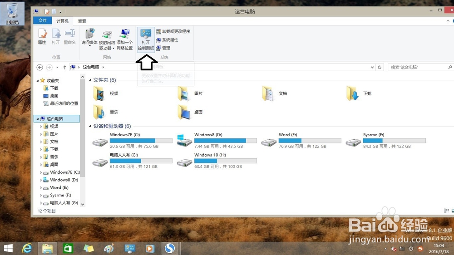
Task: Expand Videos (视频) in navigation tree
Action: (x=41, y=127)
